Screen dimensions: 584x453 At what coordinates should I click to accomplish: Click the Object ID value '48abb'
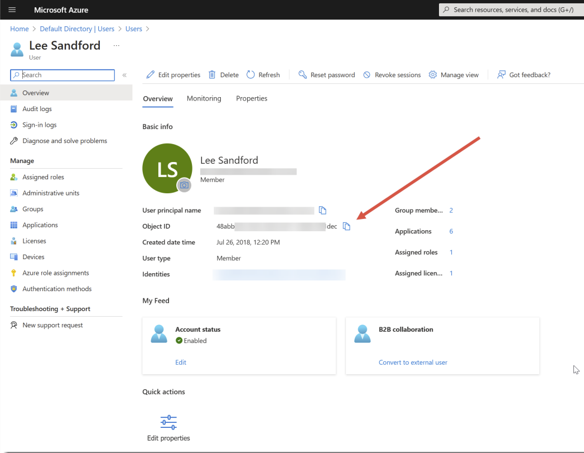point(225,226)
